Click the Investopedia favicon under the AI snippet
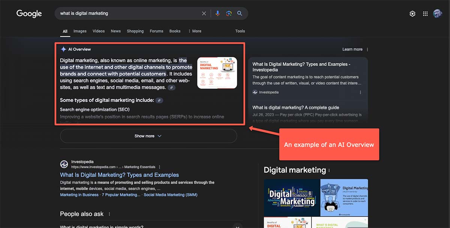The height and width of the screenshot is (228, 450). [x=255, y=92]
